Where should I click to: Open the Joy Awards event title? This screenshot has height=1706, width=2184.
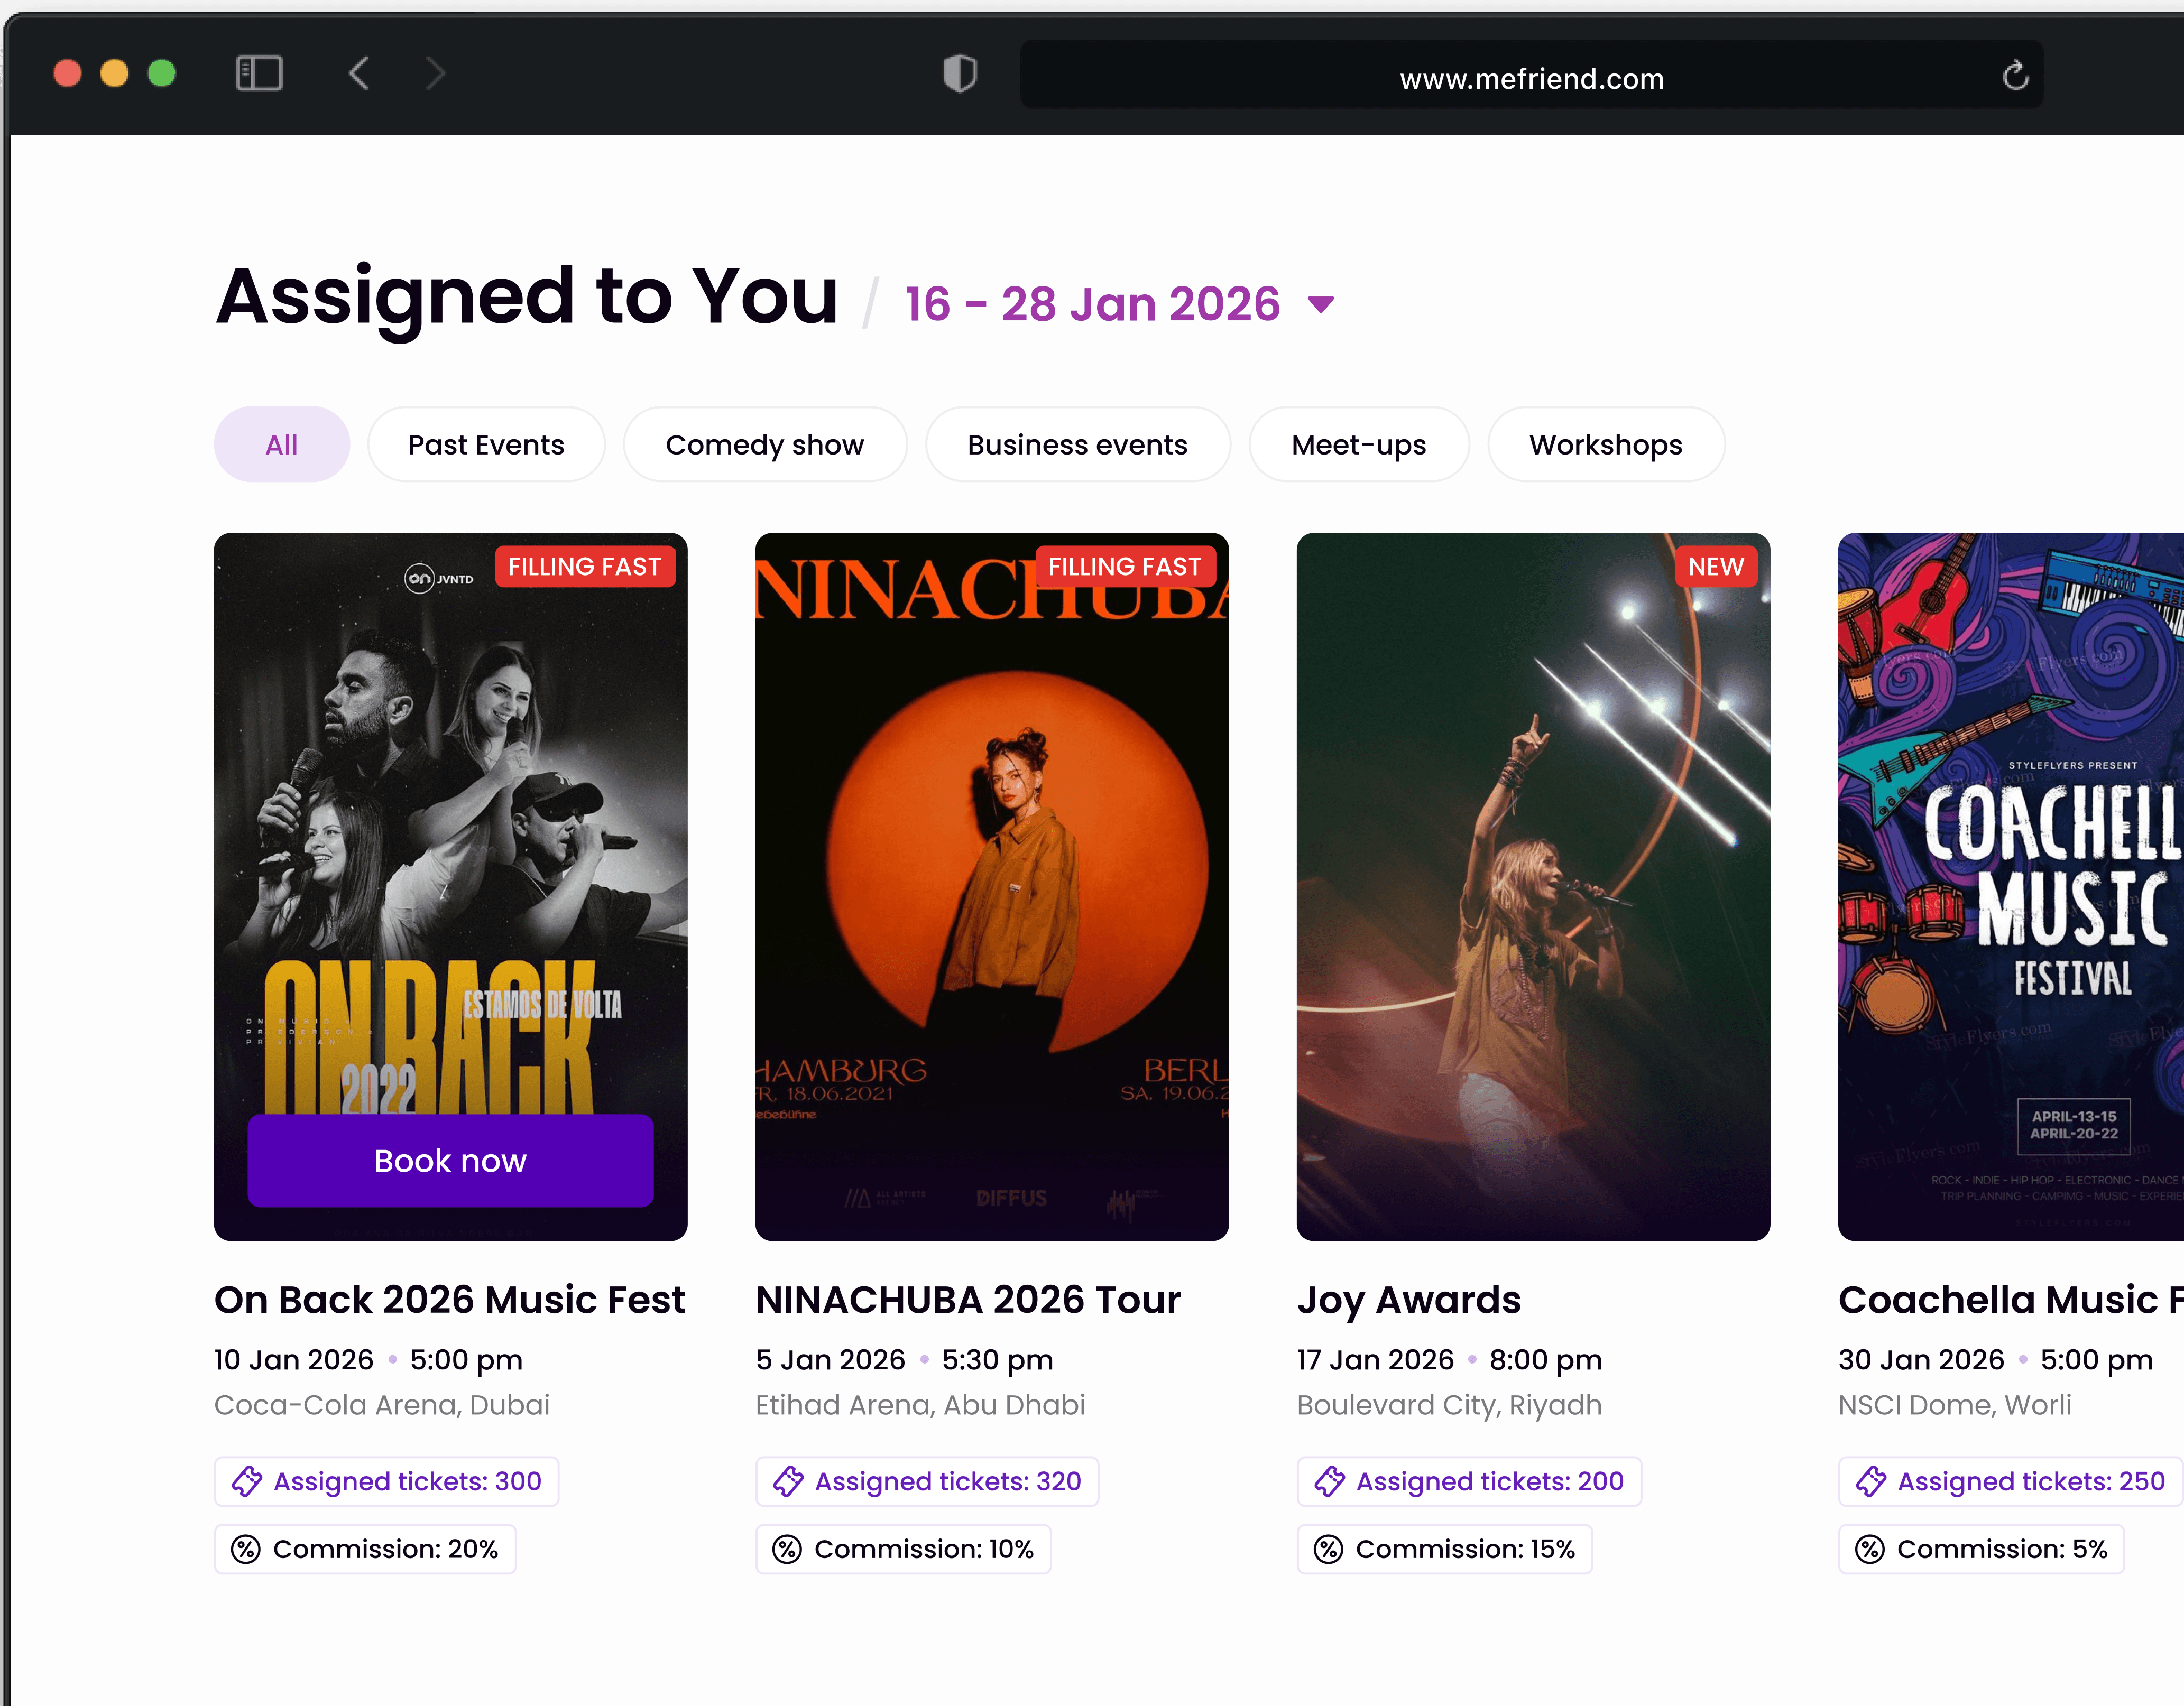1408,1299
